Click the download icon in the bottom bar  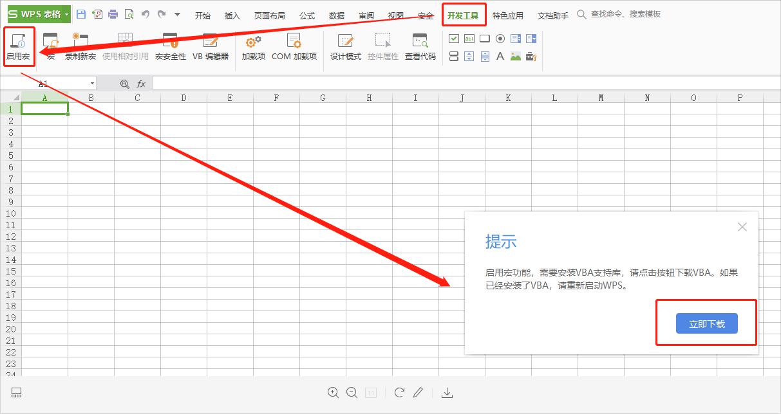point(447,393)
